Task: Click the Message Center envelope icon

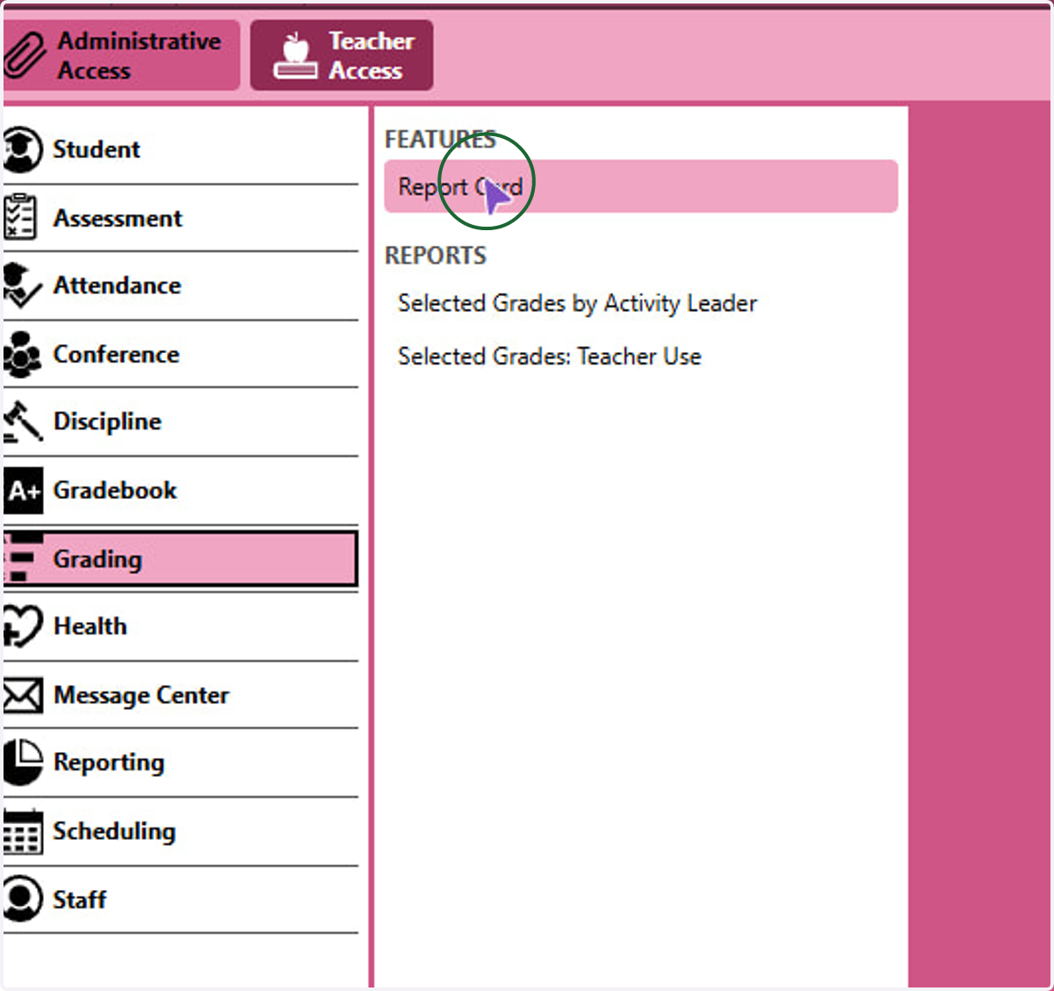Action: 23,696
